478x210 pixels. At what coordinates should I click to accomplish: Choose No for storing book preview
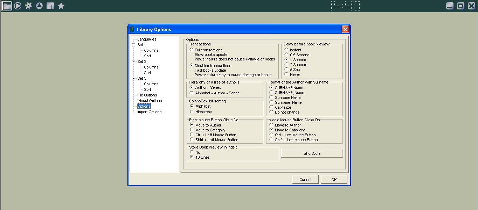192,152
